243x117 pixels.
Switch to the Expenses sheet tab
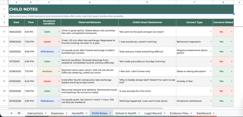(x=57, y=113)
